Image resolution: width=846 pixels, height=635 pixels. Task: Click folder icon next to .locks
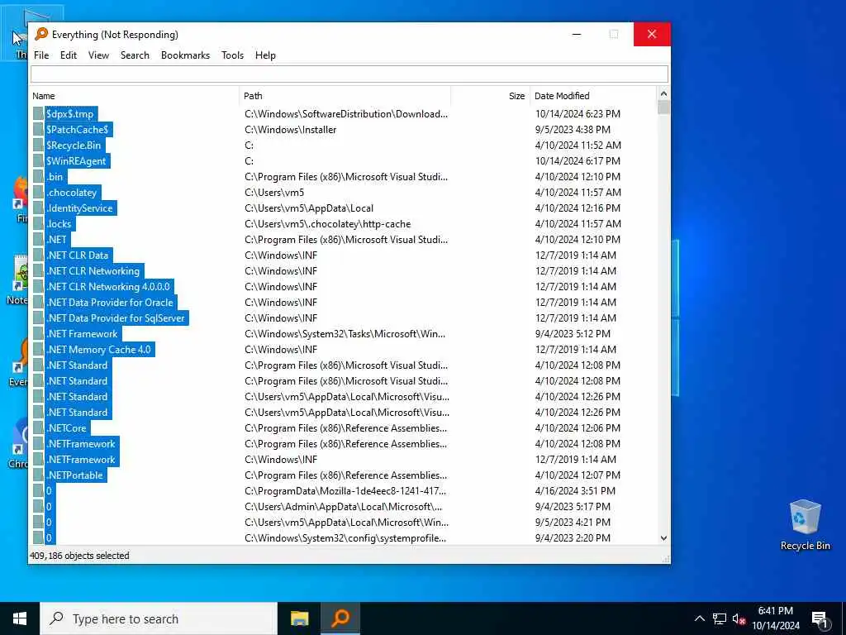tap(38, 223)
